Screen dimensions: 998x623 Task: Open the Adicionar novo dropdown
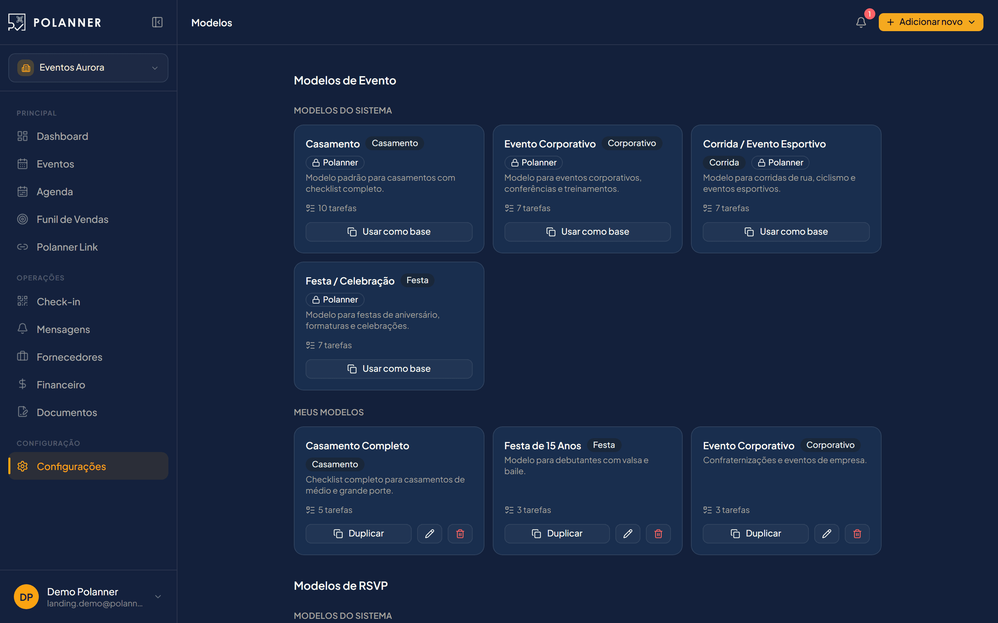(x=931, y=22)
